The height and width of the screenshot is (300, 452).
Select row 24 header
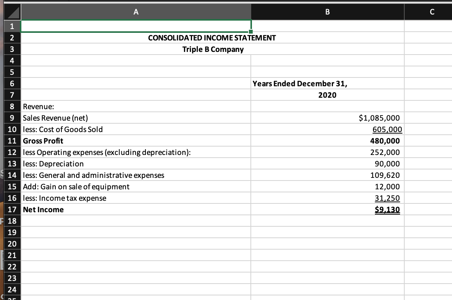11,290
